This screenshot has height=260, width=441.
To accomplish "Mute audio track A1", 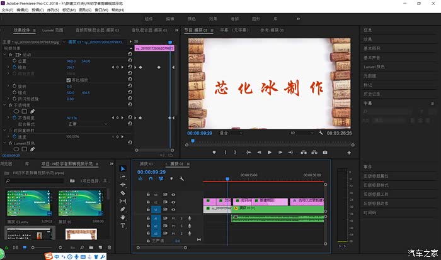I will 173,218.
